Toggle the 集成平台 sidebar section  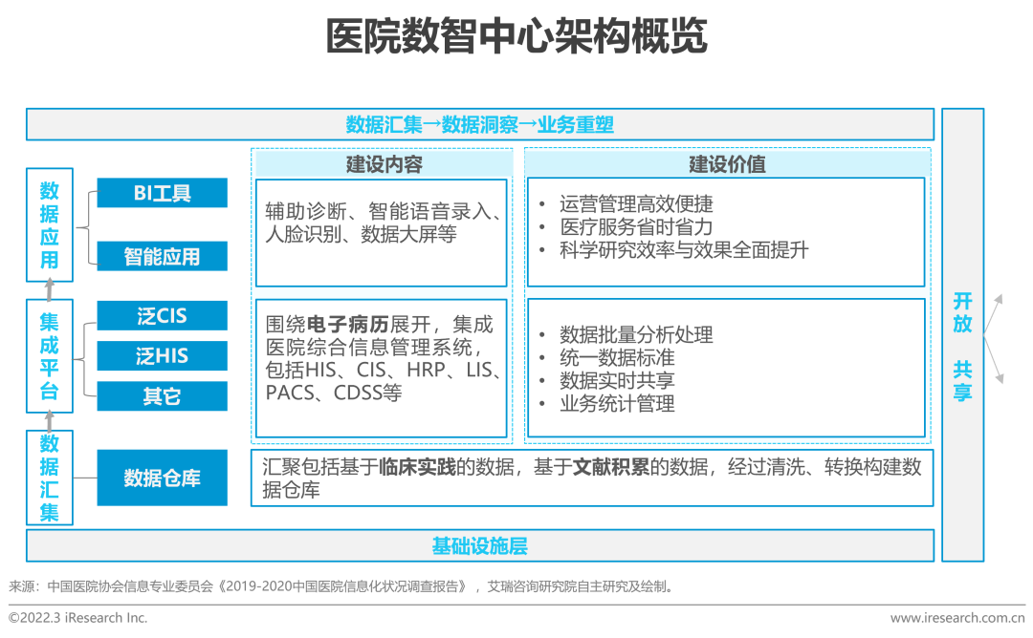[x=49, y=356]
